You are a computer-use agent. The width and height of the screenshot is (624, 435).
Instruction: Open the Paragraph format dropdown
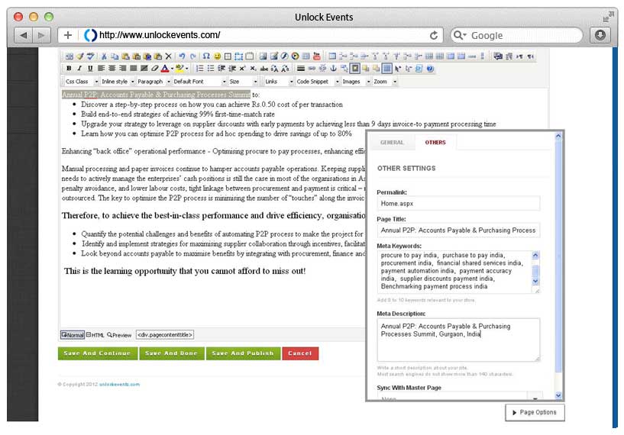(154, 82)
